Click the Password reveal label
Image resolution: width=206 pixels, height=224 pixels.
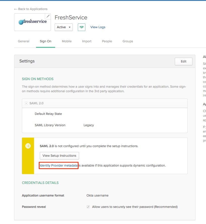(34, 207)
